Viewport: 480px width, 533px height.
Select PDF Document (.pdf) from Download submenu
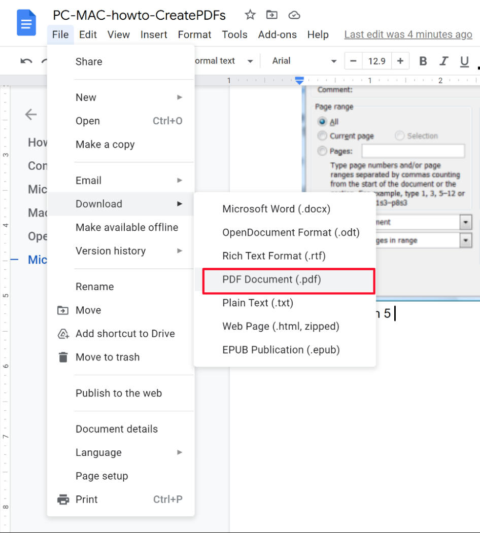271,279
